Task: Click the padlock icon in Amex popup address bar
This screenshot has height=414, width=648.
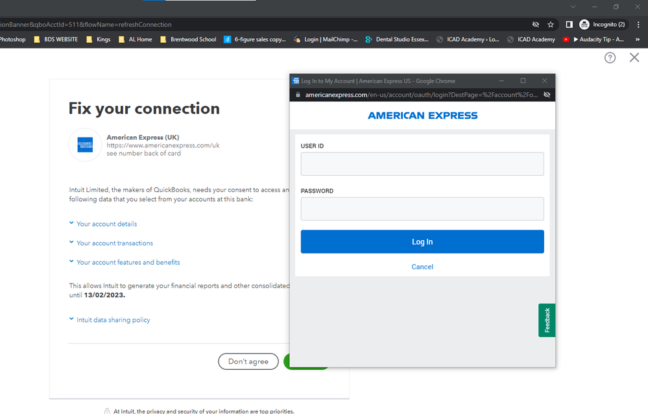Action: tap(298, 95)
